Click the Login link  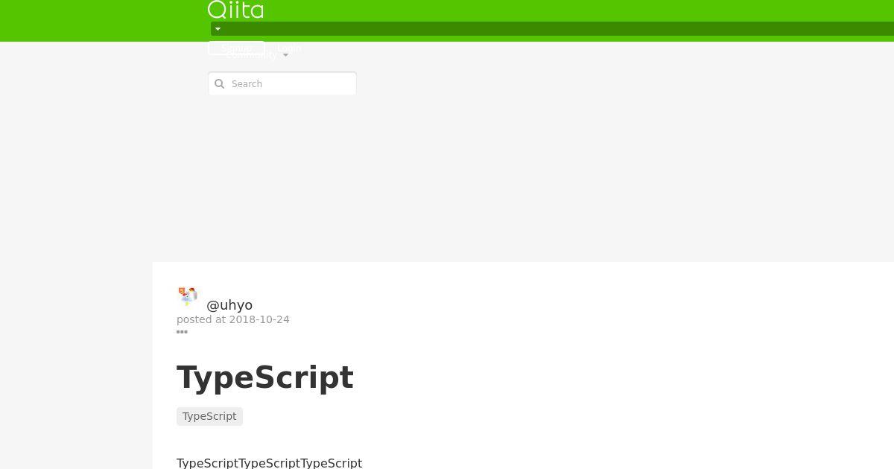click(x=289, y=48)
